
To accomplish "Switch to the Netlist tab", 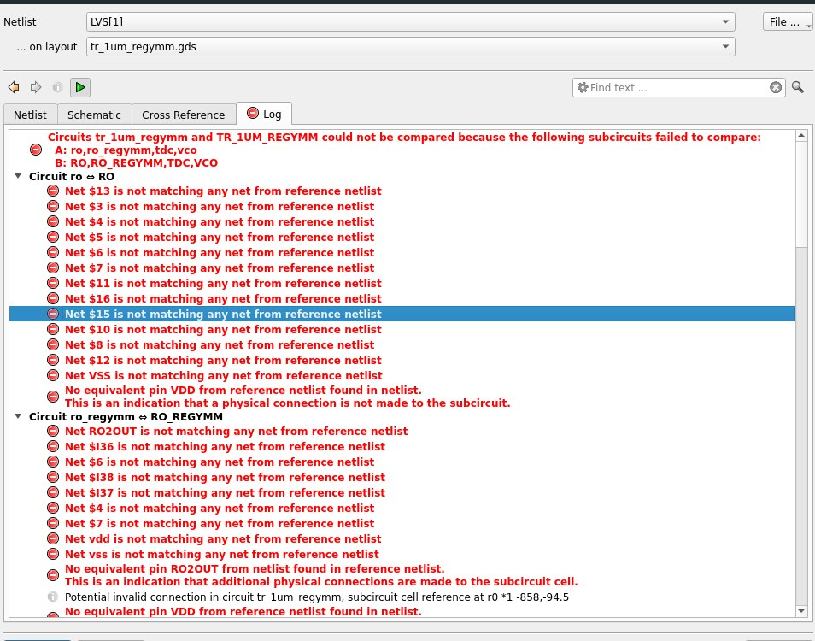I will click(x=30, y=115).
